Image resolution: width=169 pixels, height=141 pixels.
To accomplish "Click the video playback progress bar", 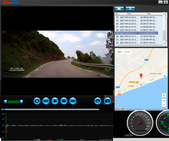I will (51, 109).
